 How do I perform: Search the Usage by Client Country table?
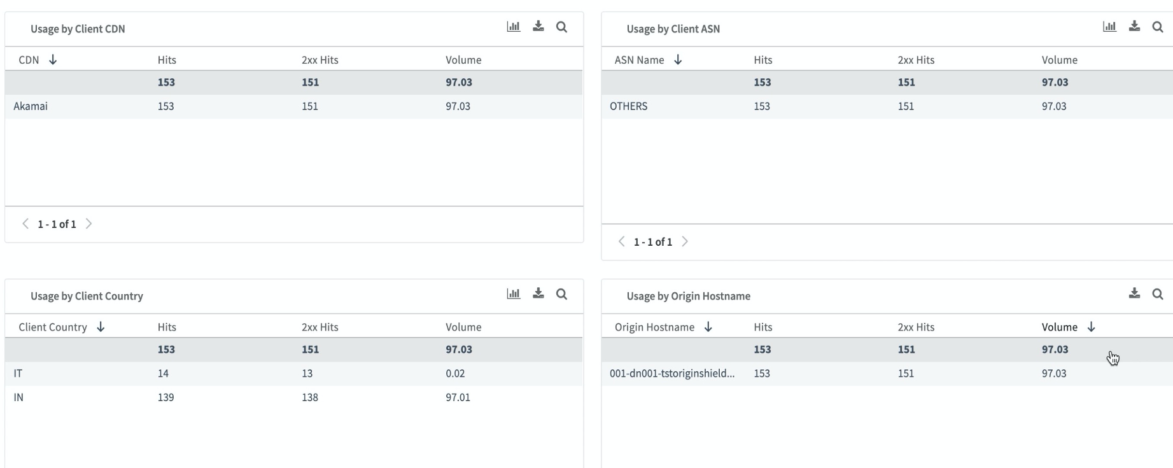(561, 294)
